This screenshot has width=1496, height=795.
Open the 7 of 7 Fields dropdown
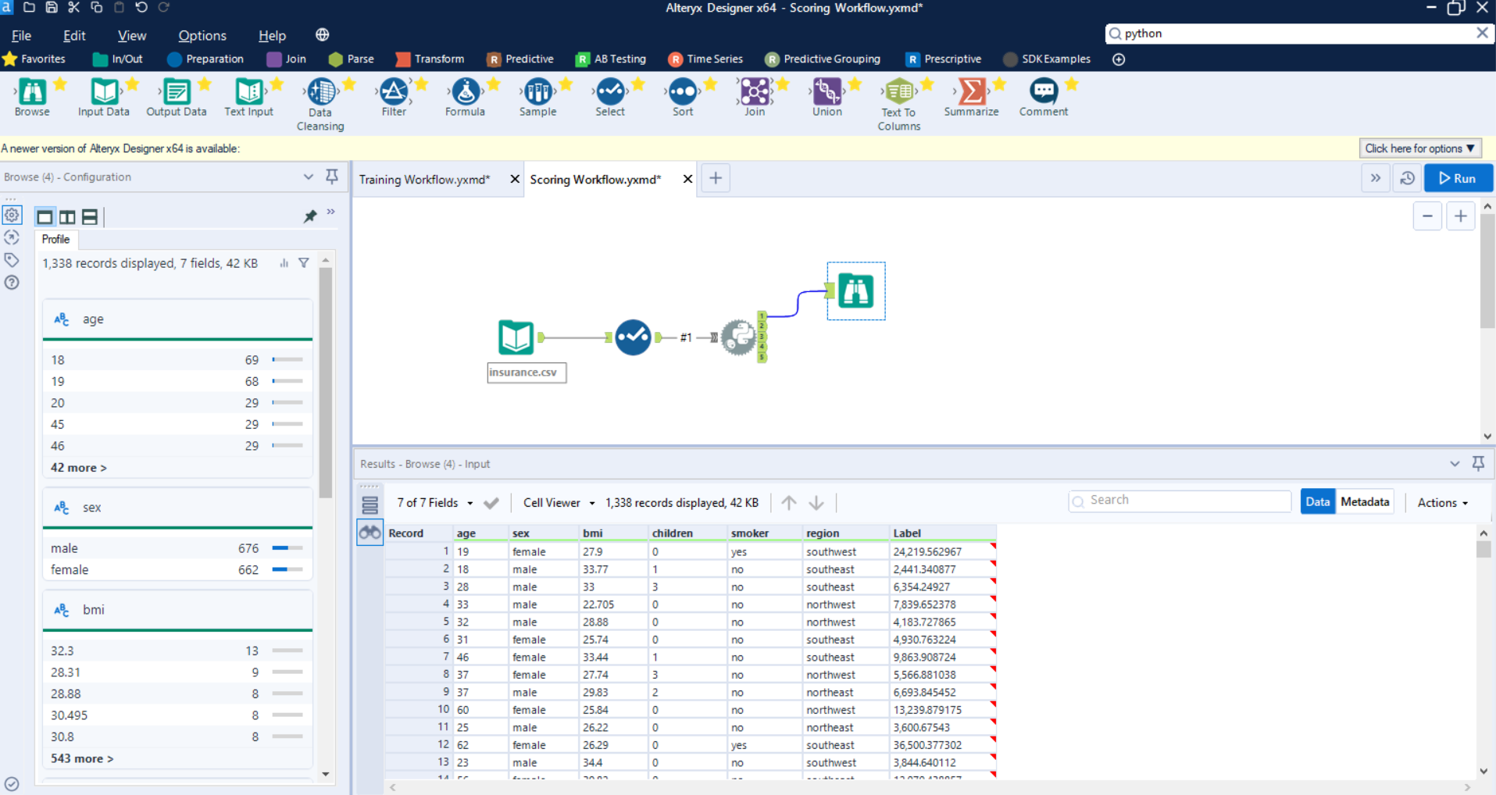point(434,503)
